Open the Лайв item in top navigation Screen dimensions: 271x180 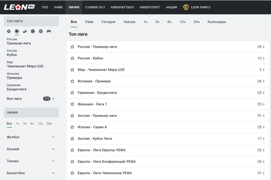click(58, 7)
